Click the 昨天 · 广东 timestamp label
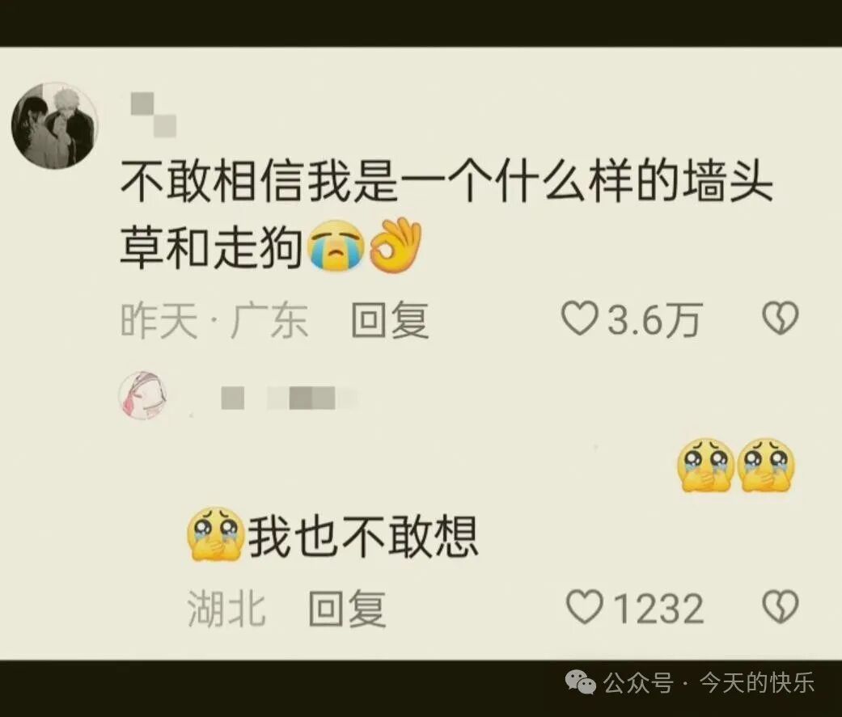Viewport: 842px width, 717px height. [x=214, y=320]
